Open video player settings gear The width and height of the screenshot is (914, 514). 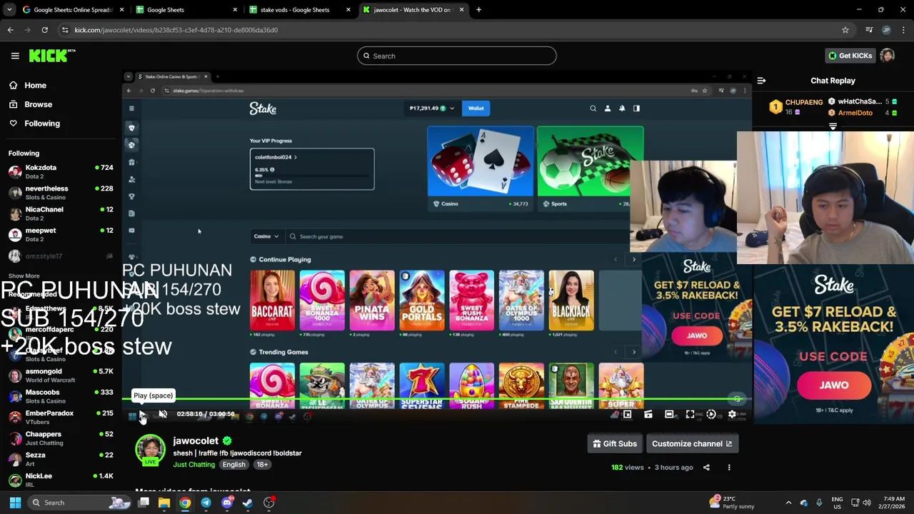(732, 414)
